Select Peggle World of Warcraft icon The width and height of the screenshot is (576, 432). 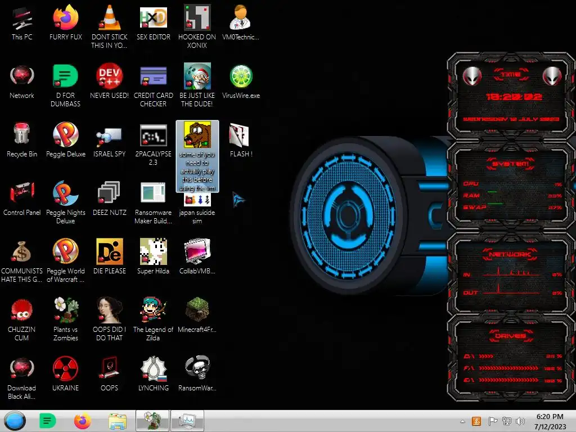pos(65,251)
